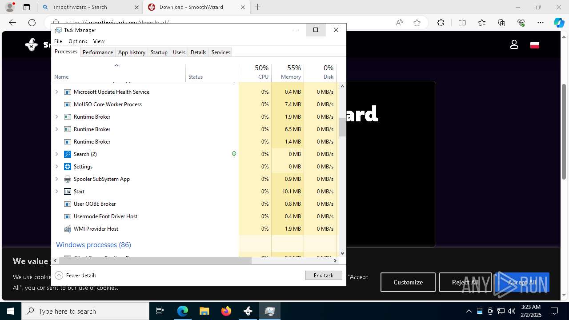Viewport: 569px width, 320px height.
Task: Click the Task Manager horizontal scrollbar thumb
Action: pyautogui.click(x=155, y=260)
